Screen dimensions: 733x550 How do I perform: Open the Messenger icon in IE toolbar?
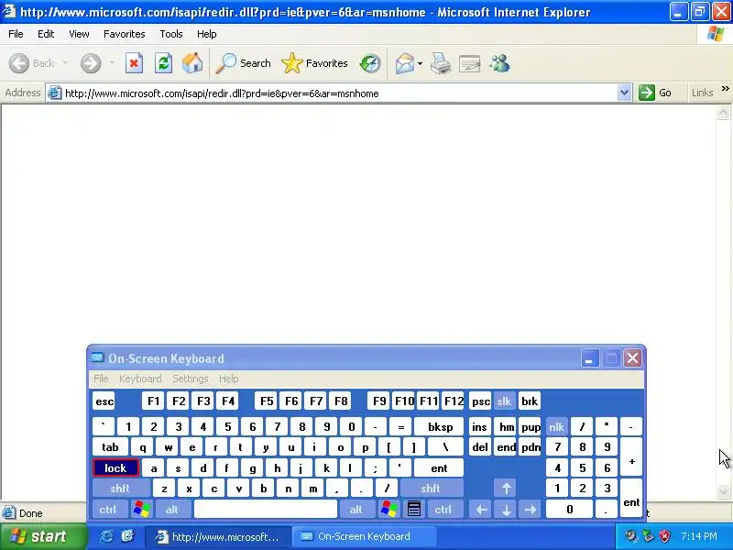pos(499,63)
